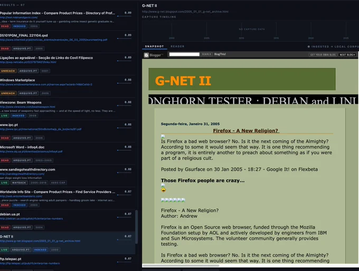Click '2003-2005' badge on Microsoft Word row
The height and width of the screenshot is (271, 359).
[x=43, y=161]
